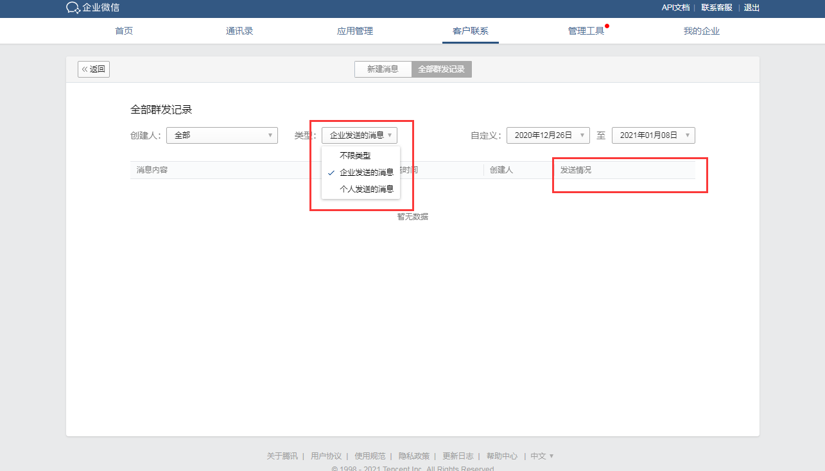Screen dimensions: 825x471
Task: Open 管理工具 with red dot
Action: coord(586,31)
